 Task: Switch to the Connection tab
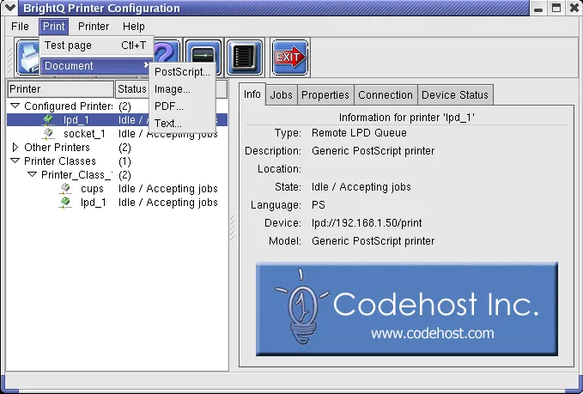click(x=386, y=95)
